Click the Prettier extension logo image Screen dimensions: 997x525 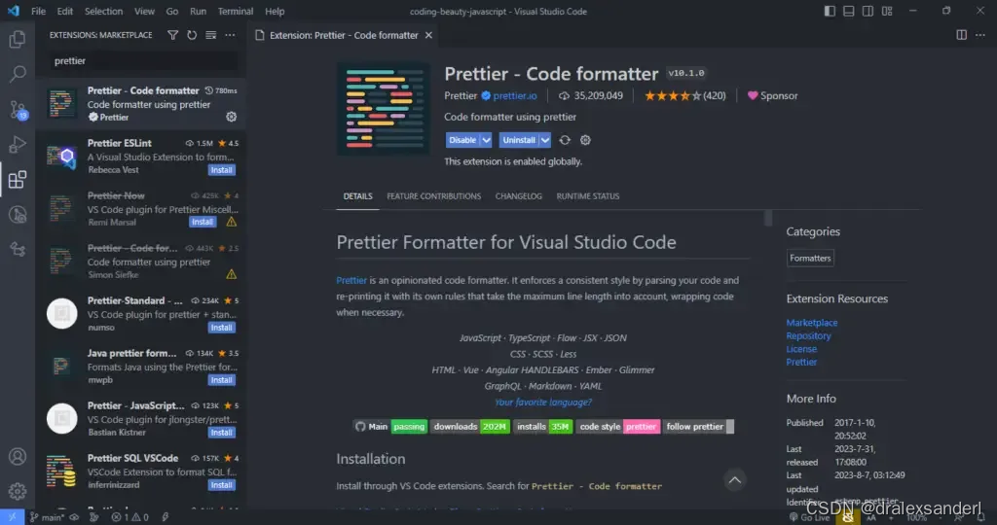(383, 108)
